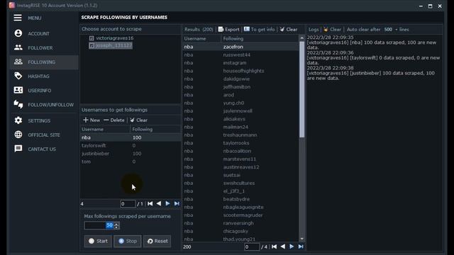Screen dimensions: 454x255
Task: Select the aliciakeys result row
Action: click(x=241, y=119)
